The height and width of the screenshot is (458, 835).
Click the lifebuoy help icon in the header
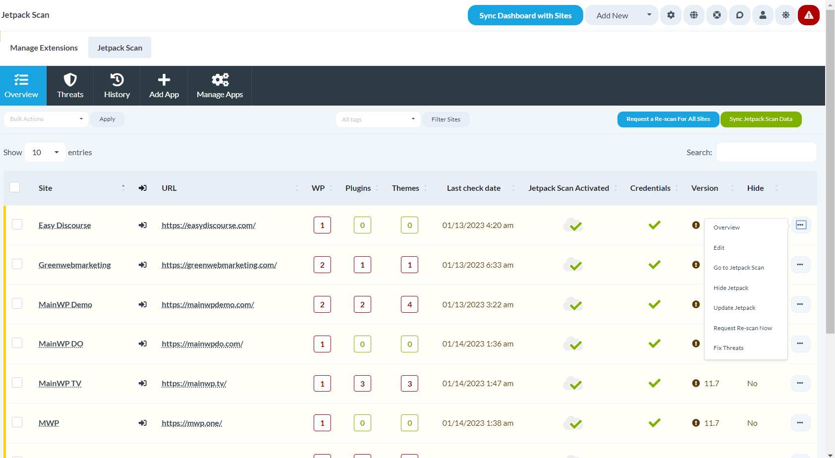click(717, 15)
